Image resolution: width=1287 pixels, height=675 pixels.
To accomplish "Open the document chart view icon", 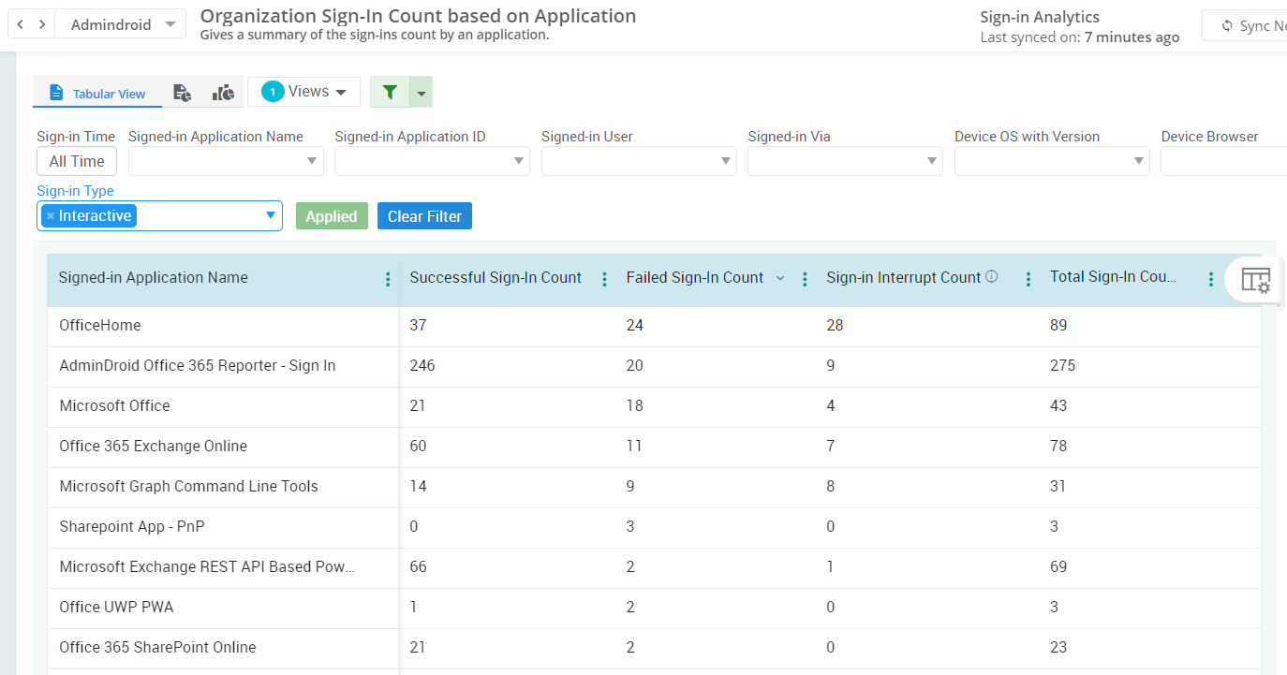I will [x=183, y=93].
